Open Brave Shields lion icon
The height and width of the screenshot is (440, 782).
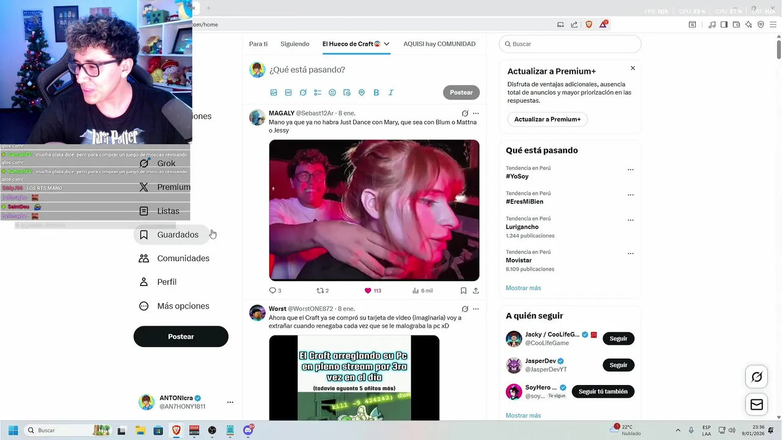(x=589, y=24)
